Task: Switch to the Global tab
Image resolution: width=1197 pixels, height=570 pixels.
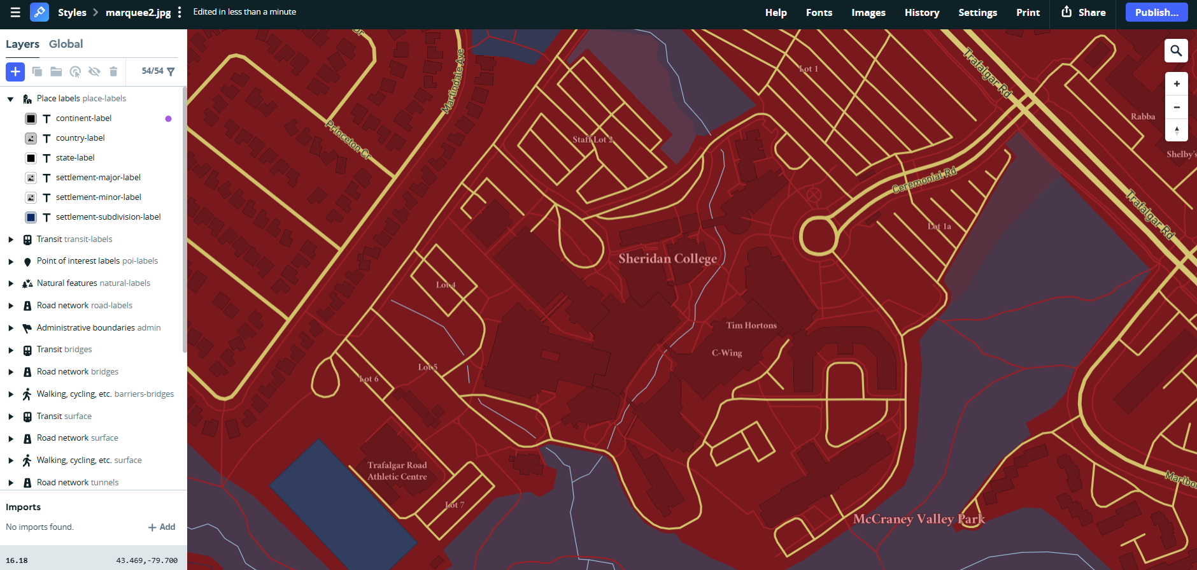Action: point(66,44)
